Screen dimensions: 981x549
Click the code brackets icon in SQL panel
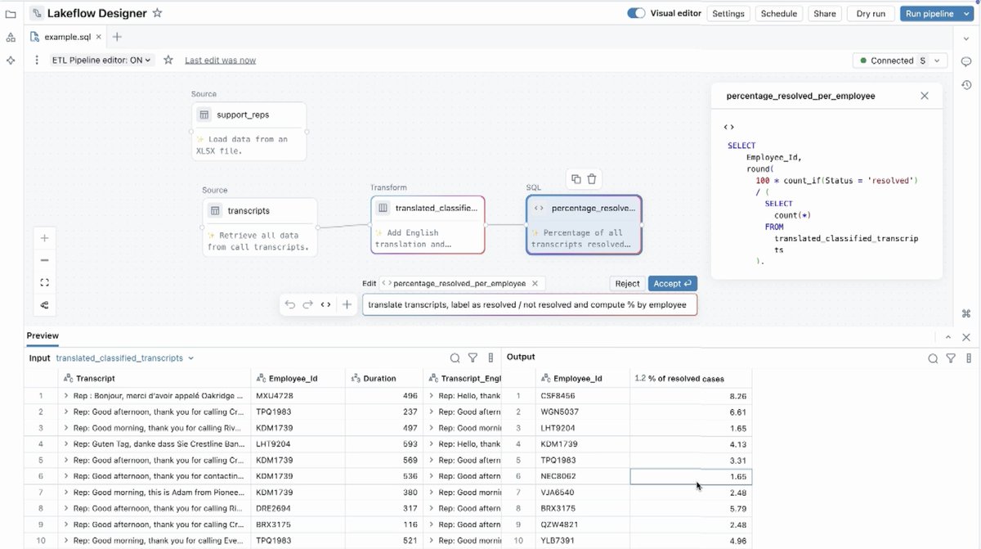click(729, 127)
